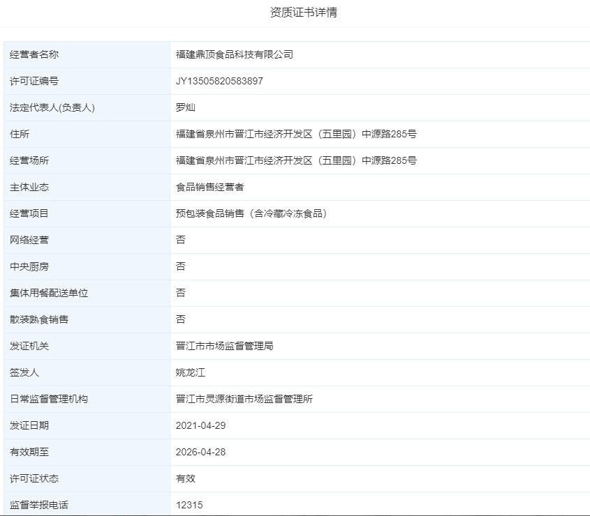
Task: Select the 否 value in 集体用餐配送单位 row
Action: tap(181, 293)
